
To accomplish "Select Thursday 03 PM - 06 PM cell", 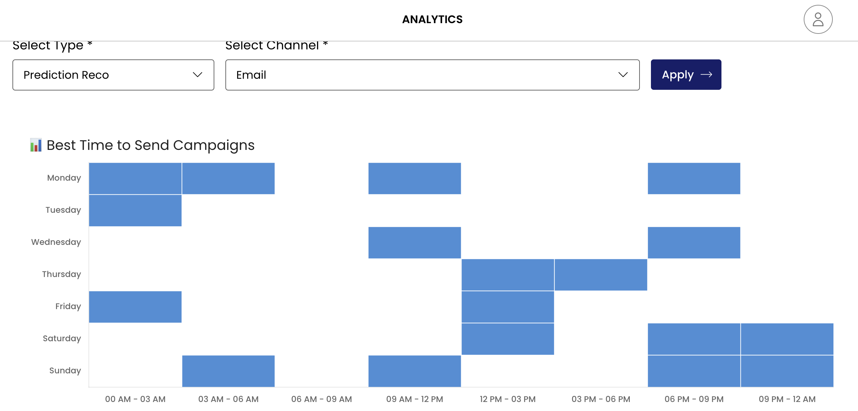I will tap(601, 275).
